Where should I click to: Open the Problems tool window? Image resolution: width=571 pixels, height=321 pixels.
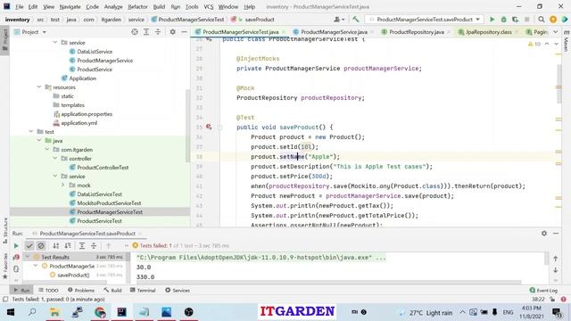[81, 290]
